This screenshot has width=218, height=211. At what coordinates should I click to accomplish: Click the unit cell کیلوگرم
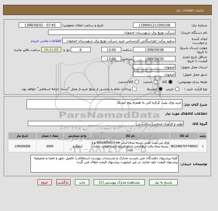(77, 146)
